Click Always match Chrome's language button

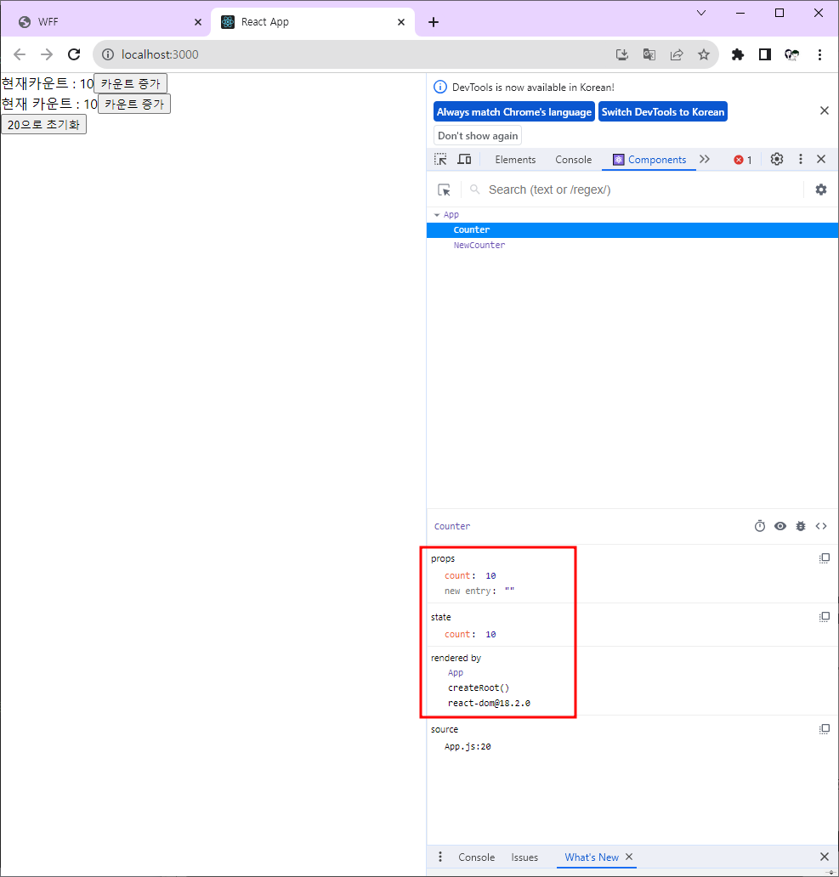pos(514,112)
